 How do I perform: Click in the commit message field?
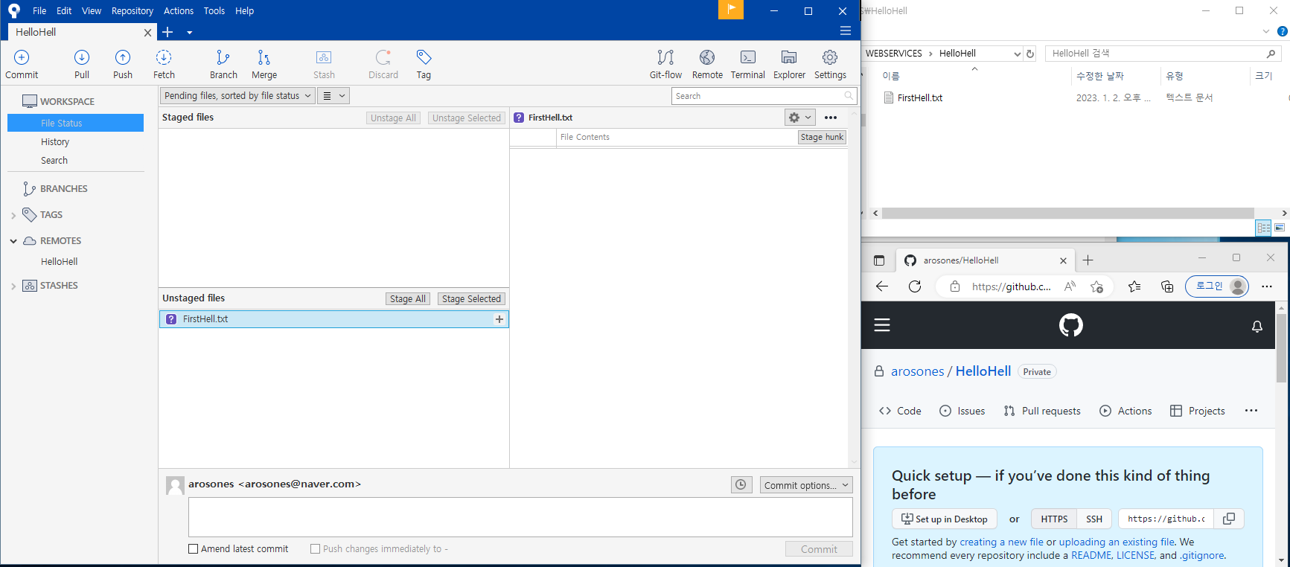tap(520, 517)
